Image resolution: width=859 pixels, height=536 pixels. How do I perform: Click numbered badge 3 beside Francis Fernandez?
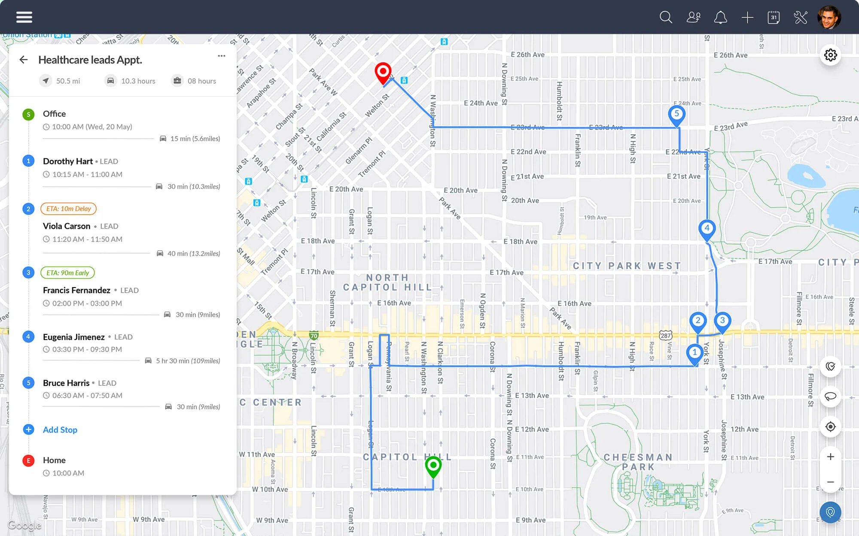point(28,273)
